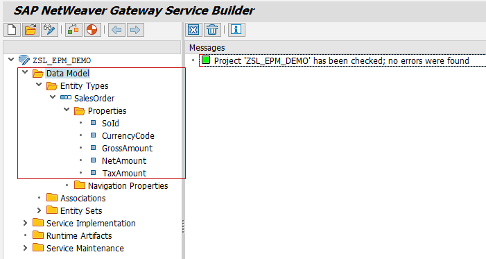The image size is (486, 259).
Task: Select the Data Model tree label
Action: click(67, 74)
